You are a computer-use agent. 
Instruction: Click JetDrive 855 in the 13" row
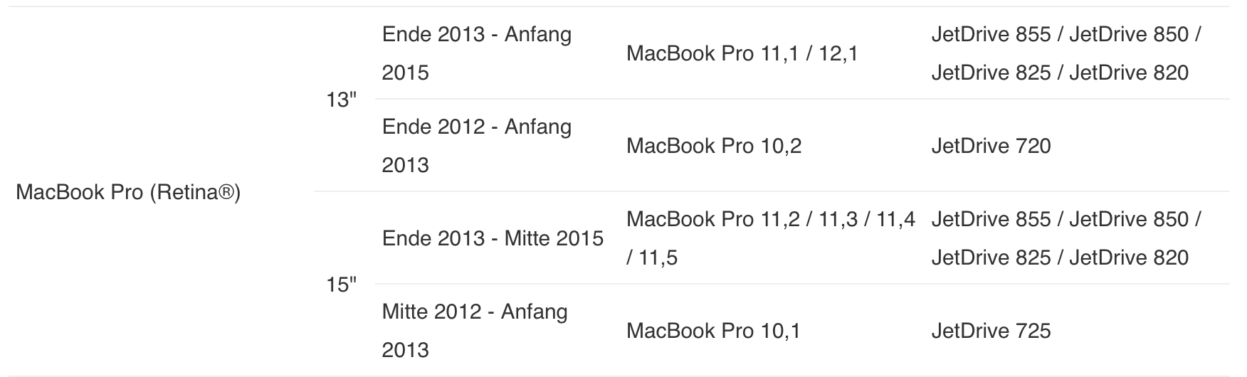coord(991,34)
